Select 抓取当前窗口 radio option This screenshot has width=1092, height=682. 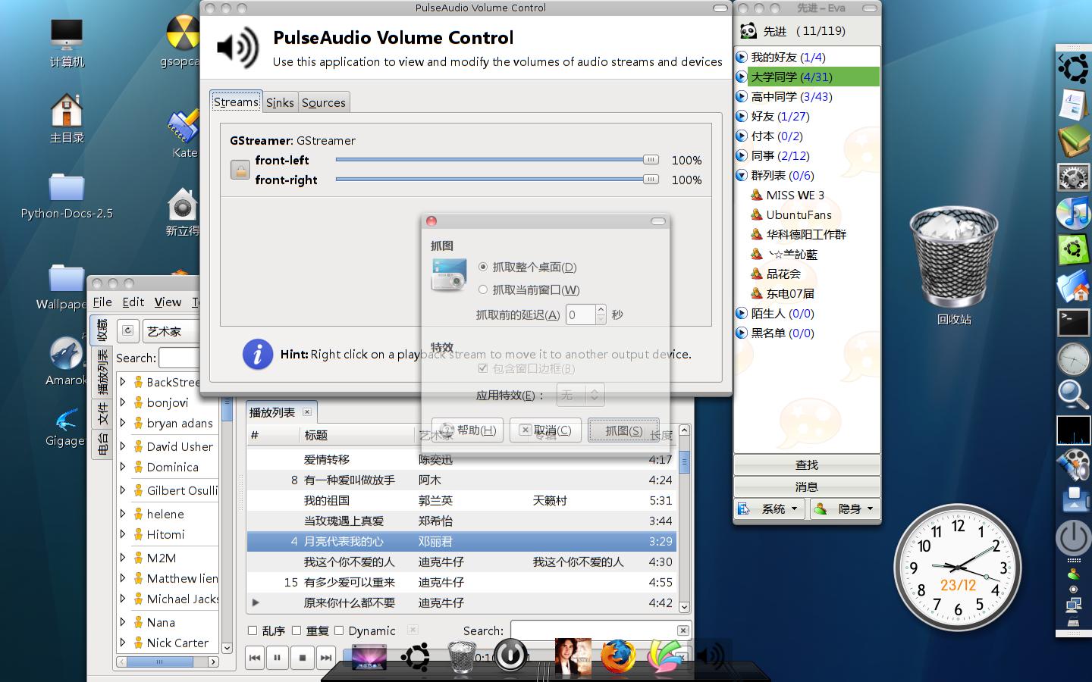tap(483, 289)
